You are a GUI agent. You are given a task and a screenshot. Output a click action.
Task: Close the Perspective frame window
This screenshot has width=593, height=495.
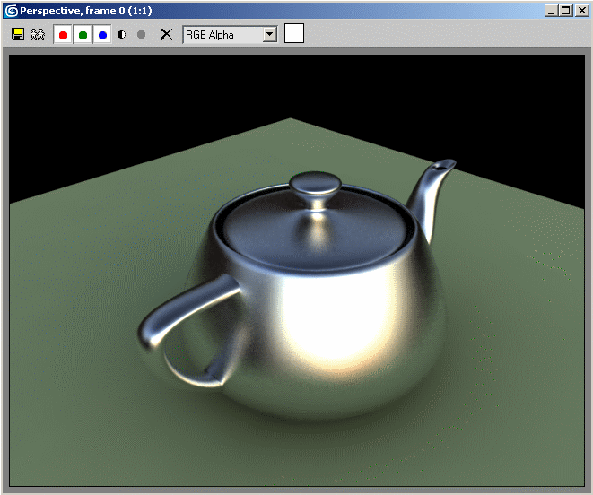[x=581, y=11]
